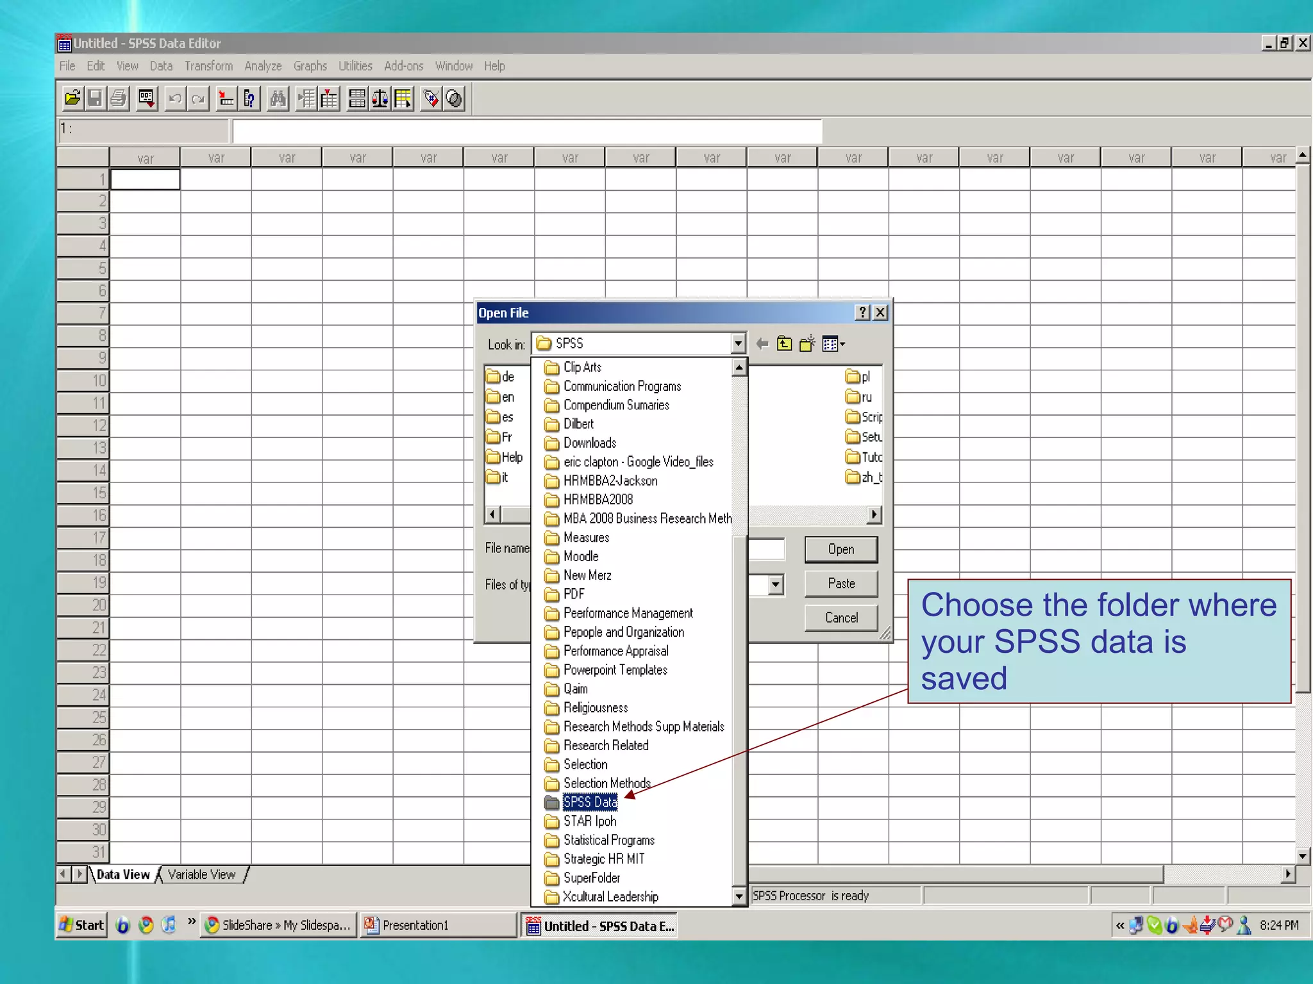
Task: Select the Xcultural Leadership folder
Action: point(610,897)
